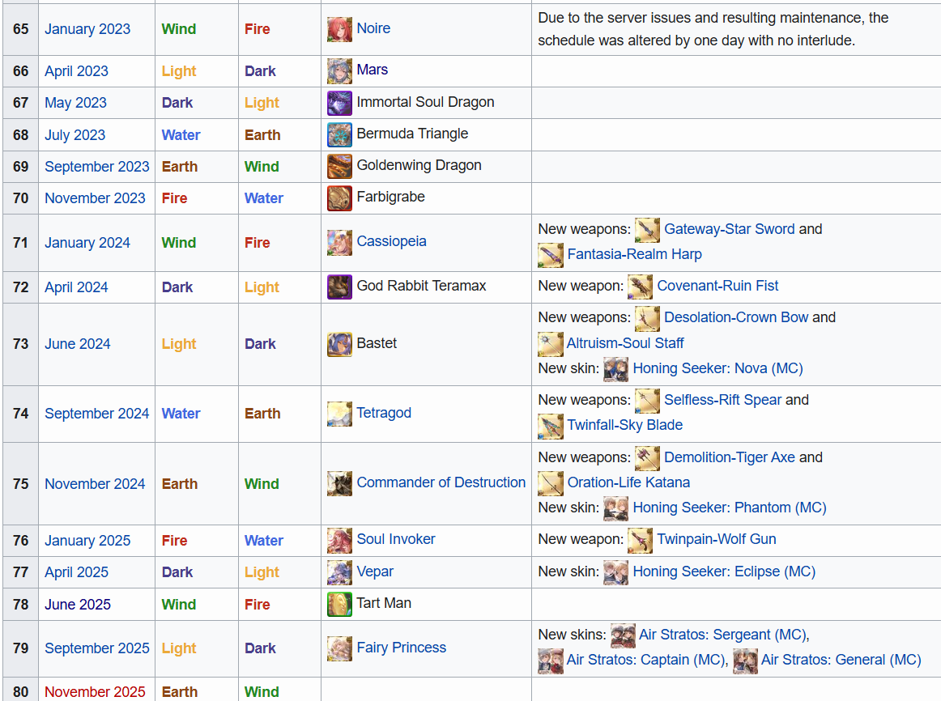Viewport: 941px width, 701px height.
Task: Open the January 2025 event link
Action: pos(87,540)
